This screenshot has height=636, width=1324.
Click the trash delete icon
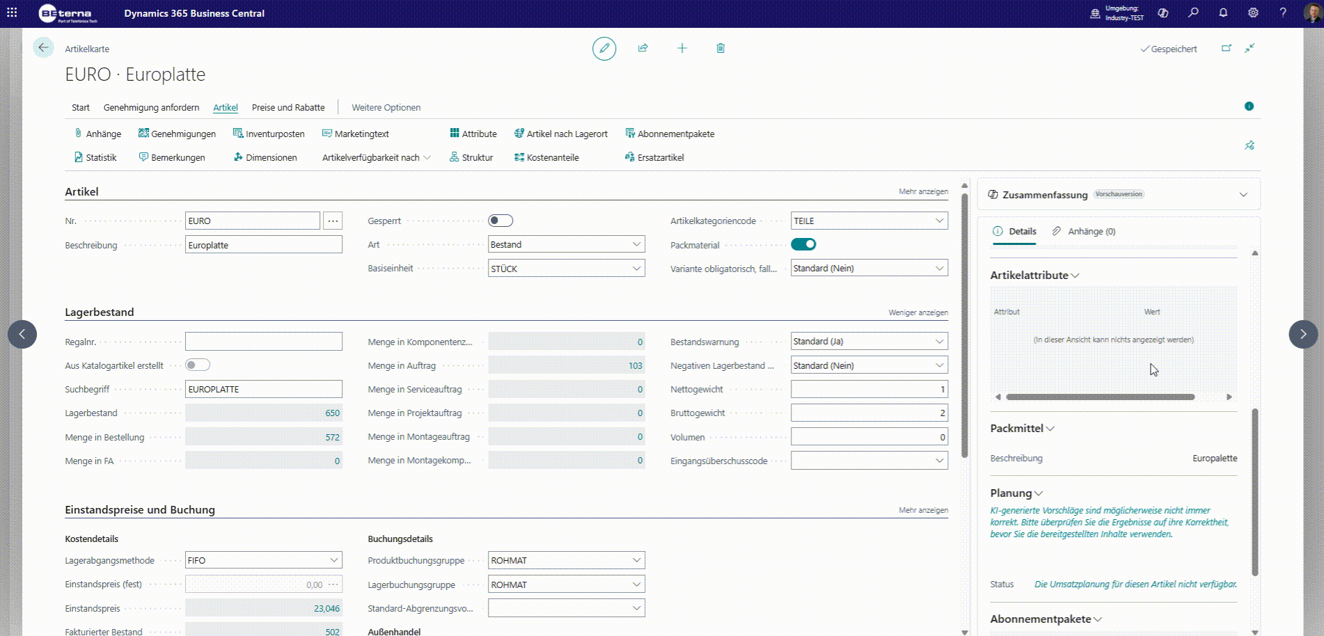[720, 48]
